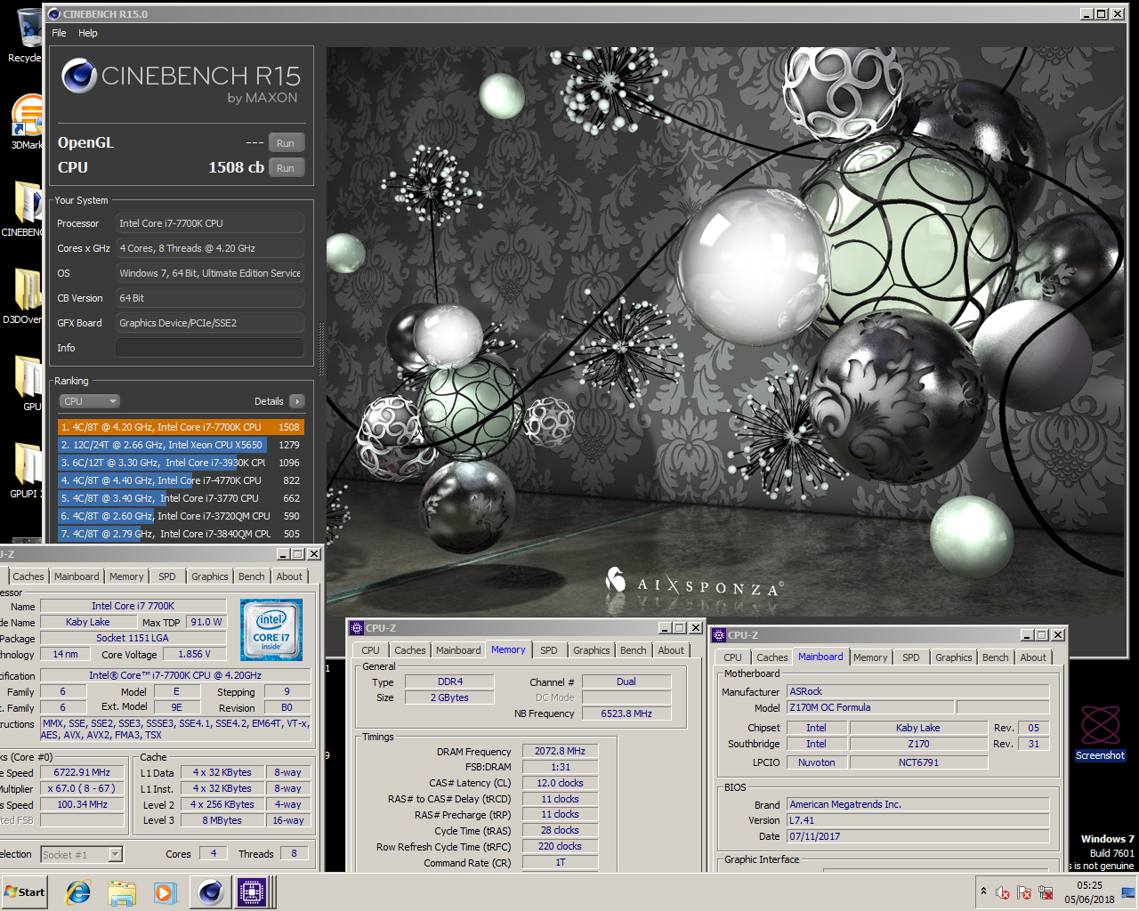Open the File menu in Cinebench
1139x911 pixels.
pyautogui.click(x=59, y=33)
